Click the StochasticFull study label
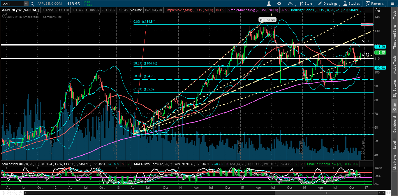Viewport: 398px width, 196px height. pos(47,164)
